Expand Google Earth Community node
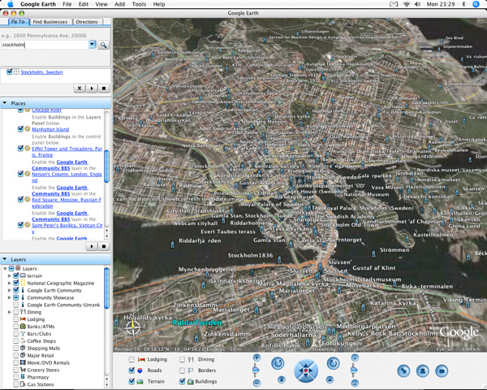This screenshot has height=390, width=487. click(x=10, y=290)
